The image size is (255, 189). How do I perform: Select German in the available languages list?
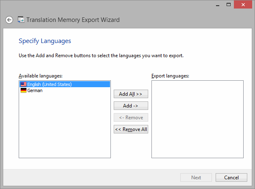tap(65, 90)
